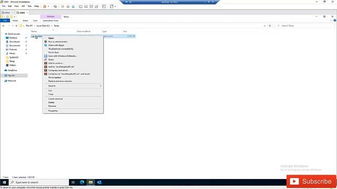Screen dimensions: 337x189
Task: Open the recent locations dropdown arrow
Action: 13,26
